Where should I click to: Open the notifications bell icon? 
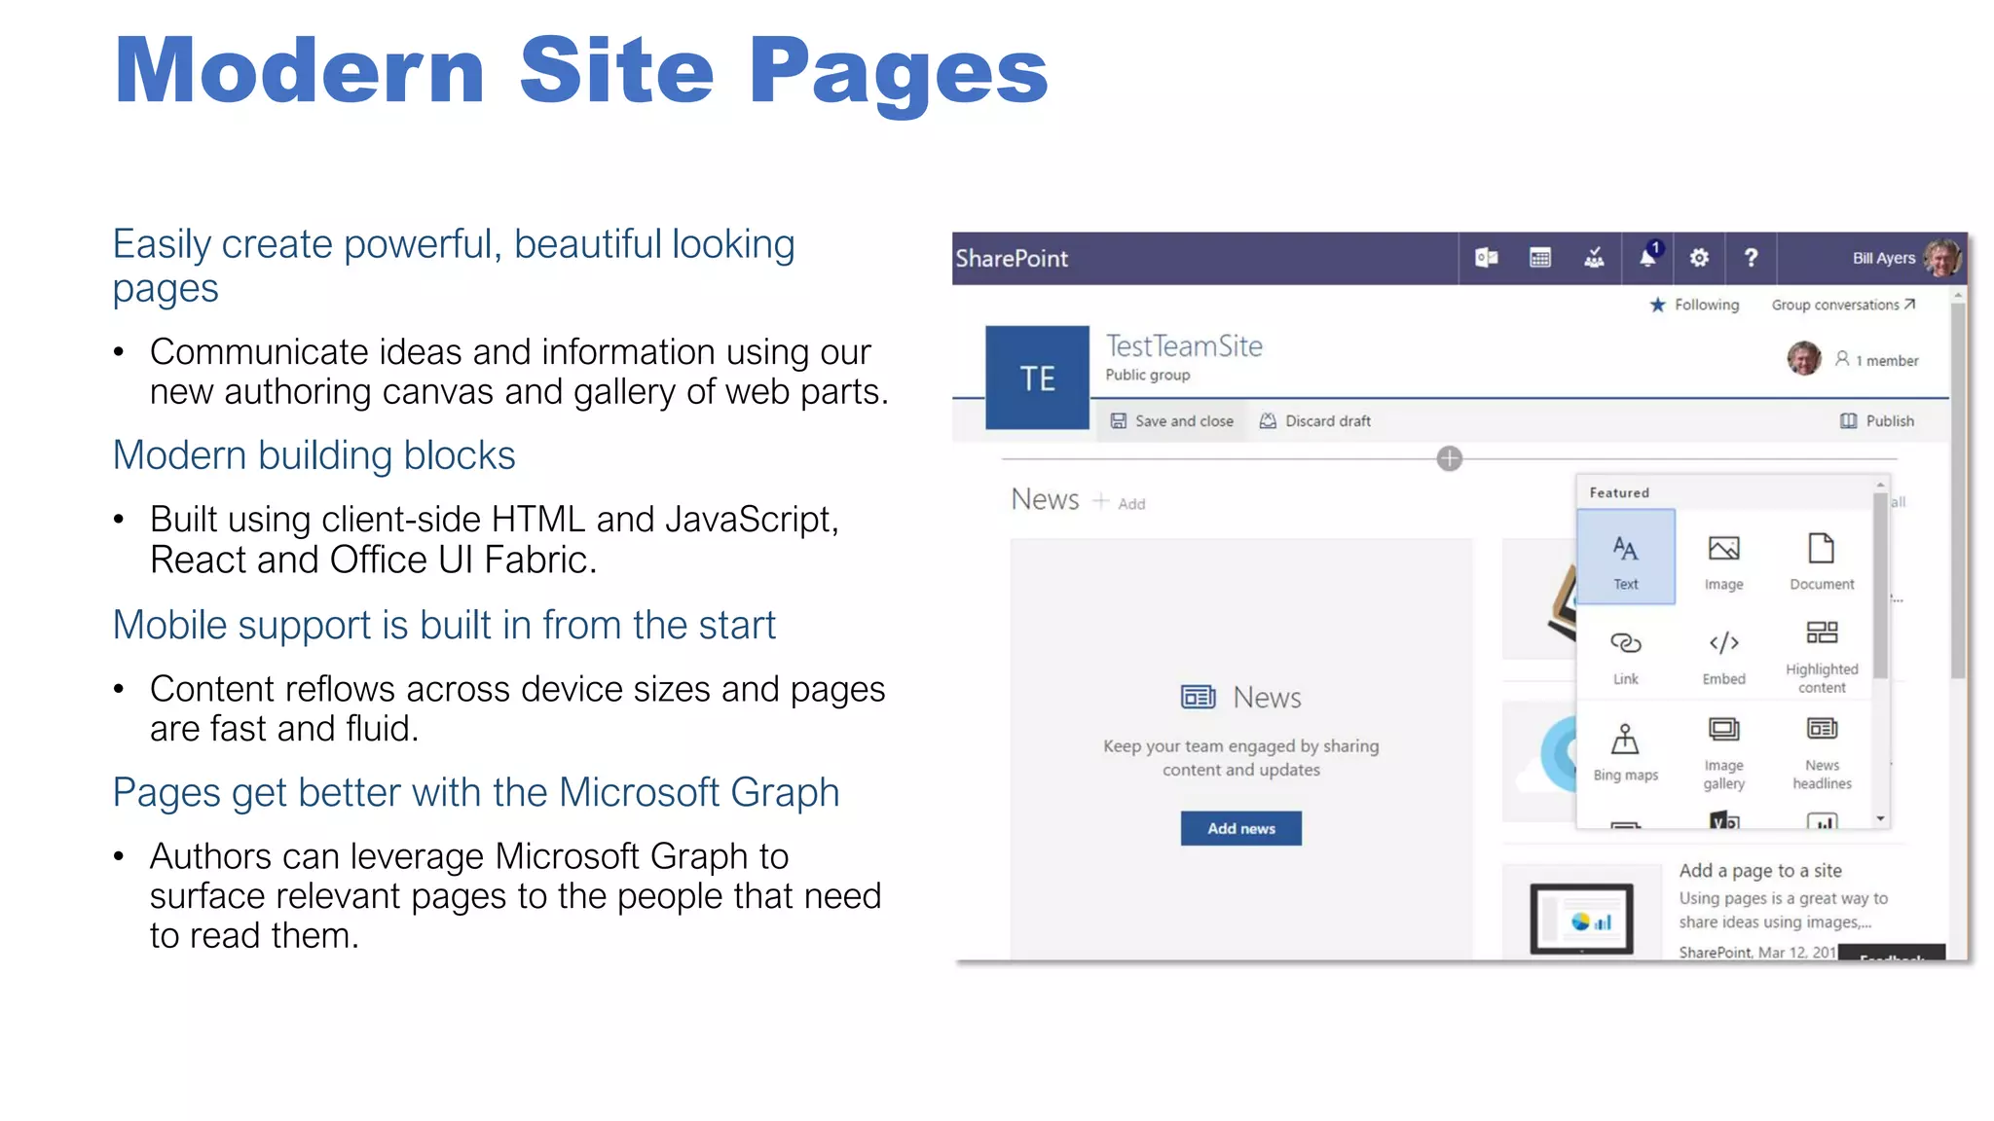tap(1648, 257)
